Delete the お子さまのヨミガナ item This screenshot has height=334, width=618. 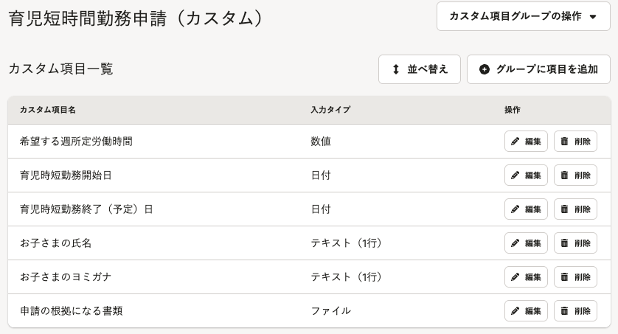click(x=575, y=277)
